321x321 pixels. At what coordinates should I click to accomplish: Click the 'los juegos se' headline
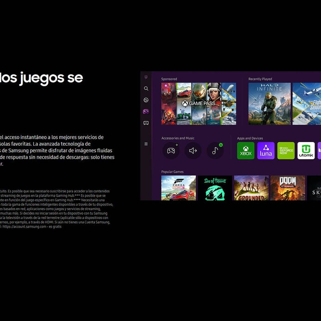[x=41, y=78]
